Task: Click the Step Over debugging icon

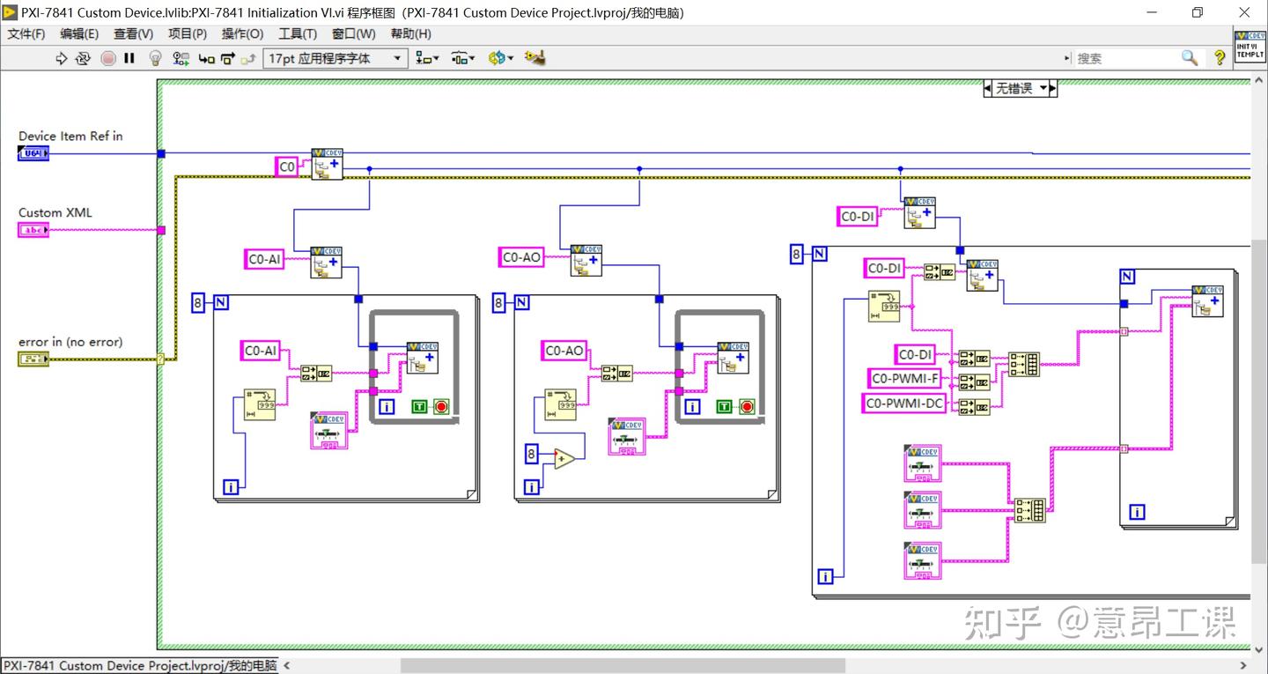Action: tap(228, 58)
